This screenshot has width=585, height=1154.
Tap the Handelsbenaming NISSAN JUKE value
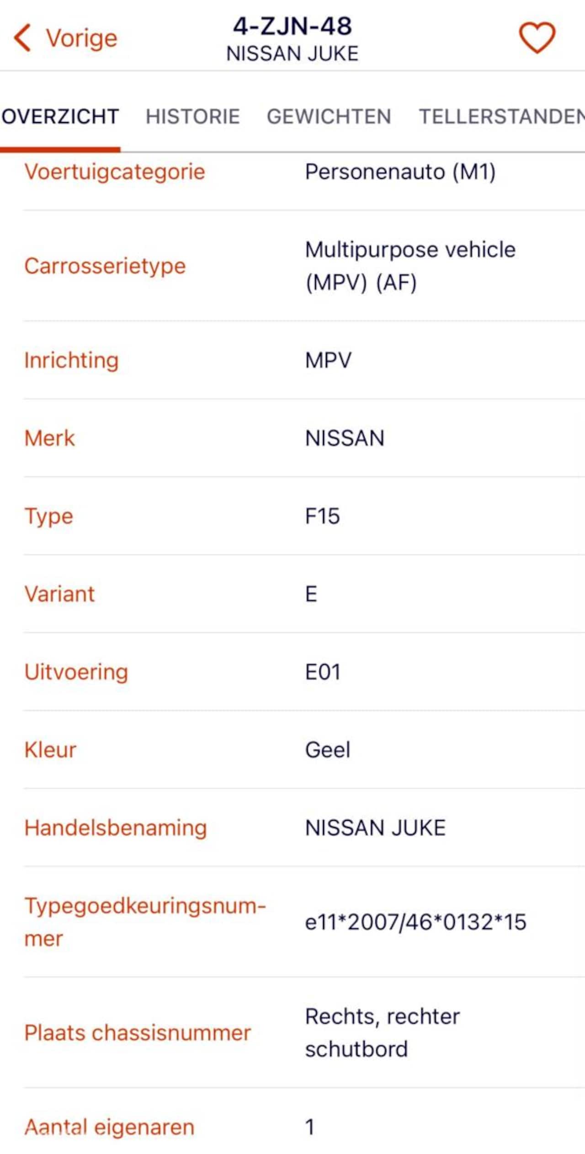point(375,828)
